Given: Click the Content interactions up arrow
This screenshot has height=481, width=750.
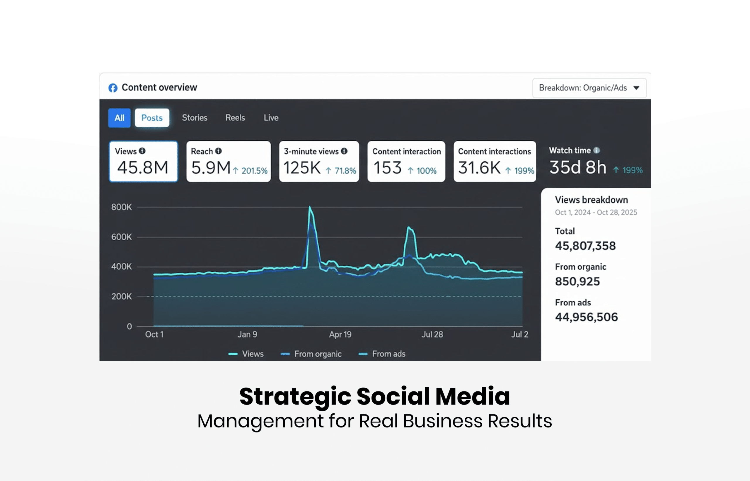Looking at the screenshot, I should point(508,171).
